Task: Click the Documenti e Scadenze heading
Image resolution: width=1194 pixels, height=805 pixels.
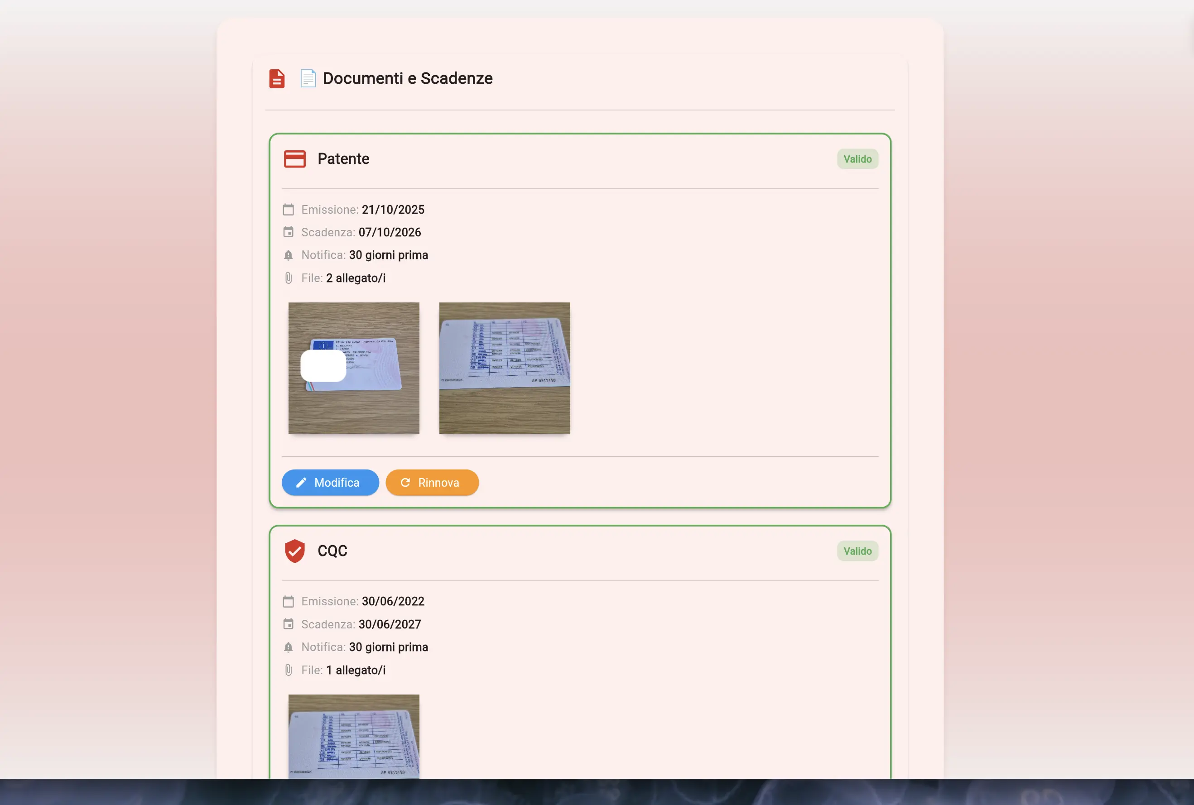Action: pos(408,78)
